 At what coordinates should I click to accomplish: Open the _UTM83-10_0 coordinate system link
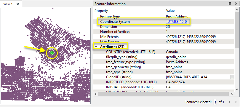(176, 22)
